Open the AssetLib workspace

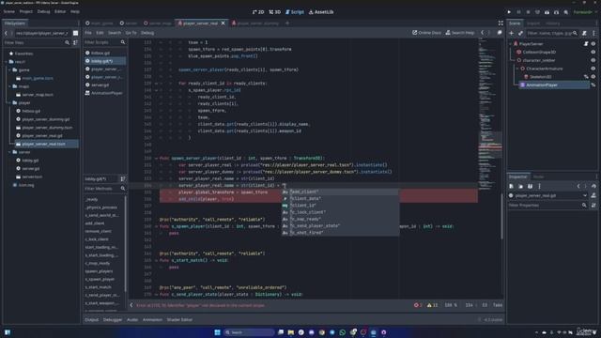[x=321, y=12]
